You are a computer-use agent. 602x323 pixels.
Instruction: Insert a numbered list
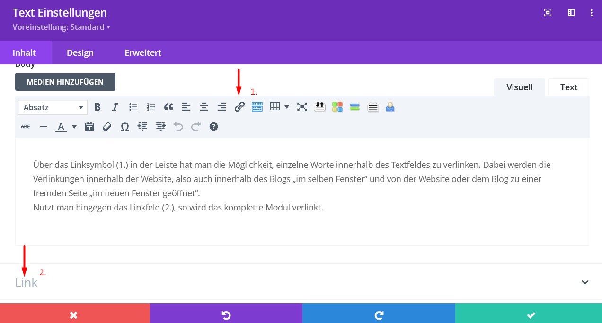click(x=151, y=107)
